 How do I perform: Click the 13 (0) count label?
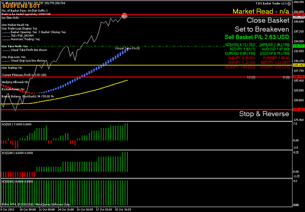(x=251, y=77)
